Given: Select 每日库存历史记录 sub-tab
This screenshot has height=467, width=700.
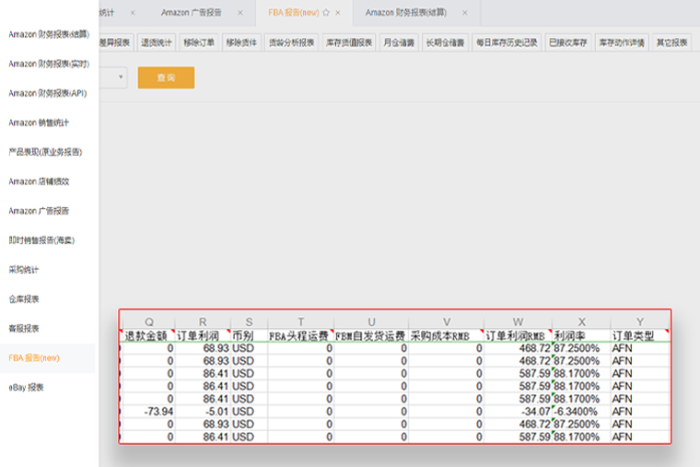Looking at the screenshot, I should 506,42.
